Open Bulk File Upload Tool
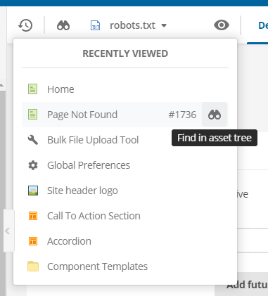 click(x=125, y=140)
